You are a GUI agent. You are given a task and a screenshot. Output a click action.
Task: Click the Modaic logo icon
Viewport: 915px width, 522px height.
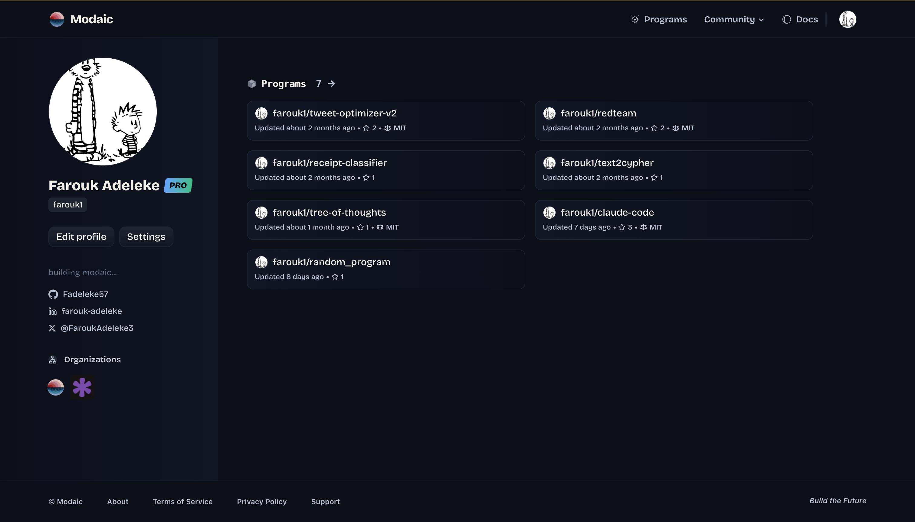click(x=56, y=19)
